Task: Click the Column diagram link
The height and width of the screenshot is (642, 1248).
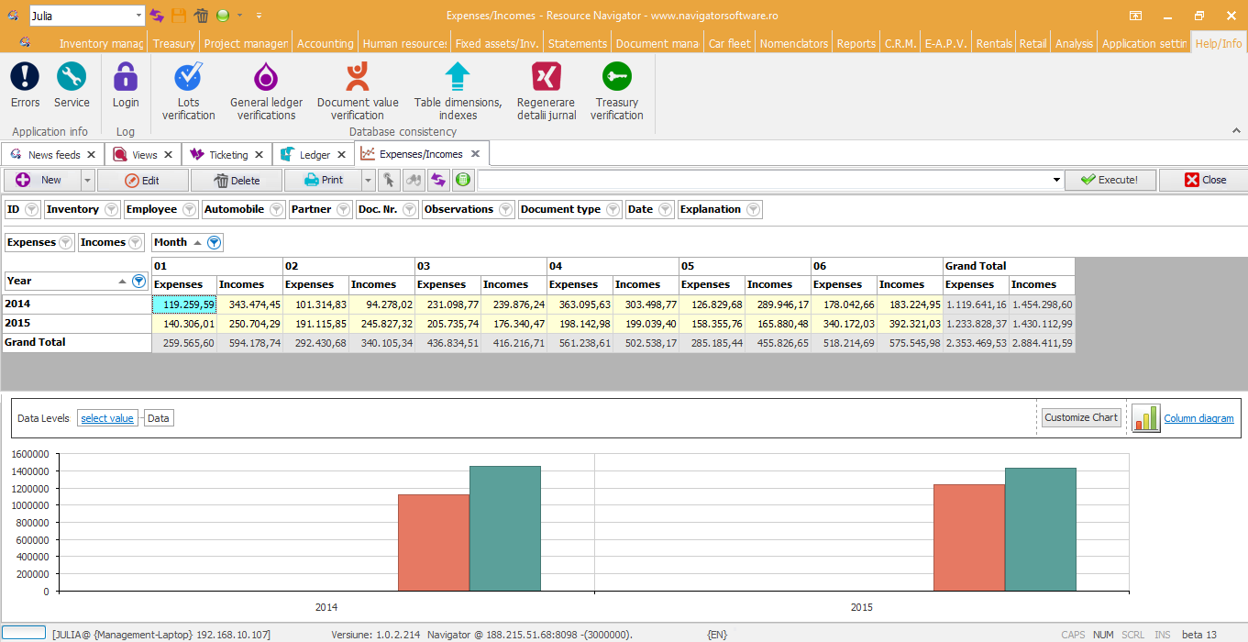Action: (1198, 418)
